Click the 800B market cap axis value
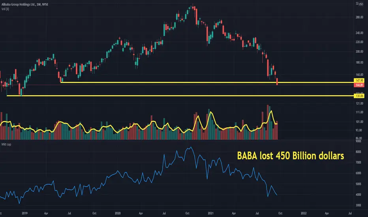Viewport: 368px width, 217px height. click(359, 152)
